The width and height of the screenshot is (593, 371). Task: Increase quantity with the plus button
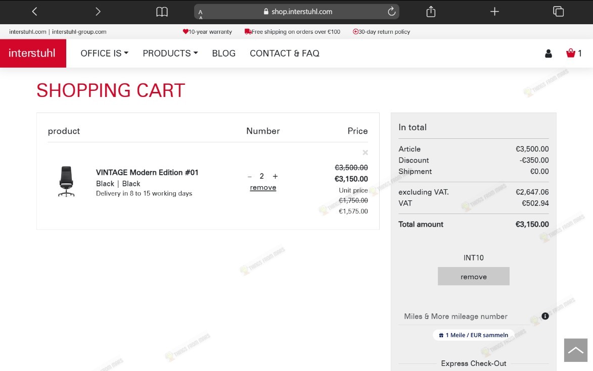coord(276,176)
